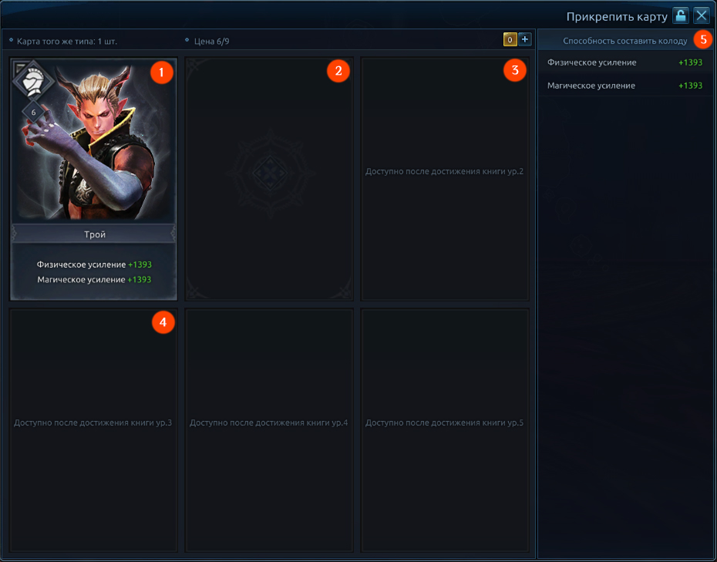Click Физическое усиление +1393 stat on Трой card
717x562 pixels.
(x=94, y=264)
